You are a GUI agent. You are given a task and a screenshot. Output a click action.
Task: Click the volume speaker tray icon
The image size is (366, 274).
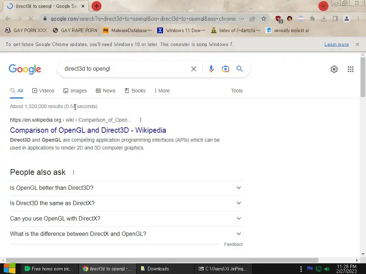(327, 269)
